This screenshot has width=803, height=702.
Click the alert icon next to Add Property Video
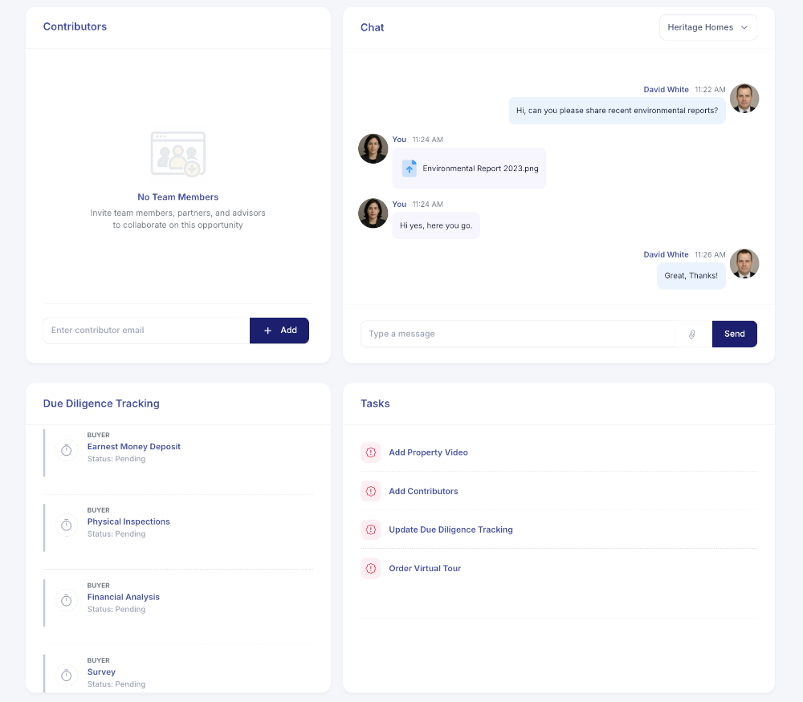coord(370,452)
